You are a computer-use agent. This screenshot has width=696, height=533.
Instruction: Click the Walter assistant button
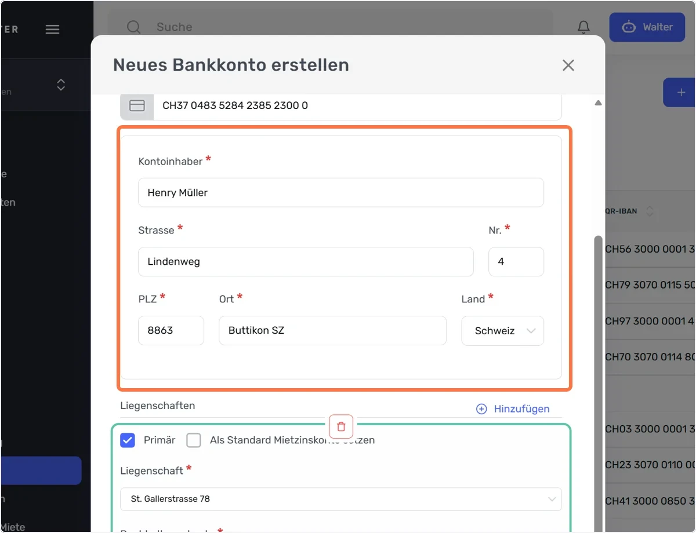(647, 27)
